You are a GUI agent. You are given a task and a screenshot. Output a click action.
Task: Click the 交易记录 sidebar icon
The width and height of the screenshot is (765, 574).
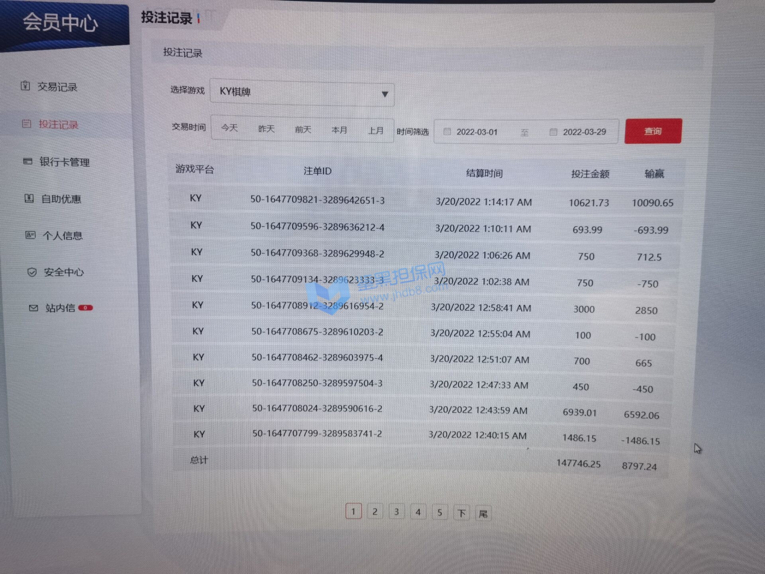[25, 86]
